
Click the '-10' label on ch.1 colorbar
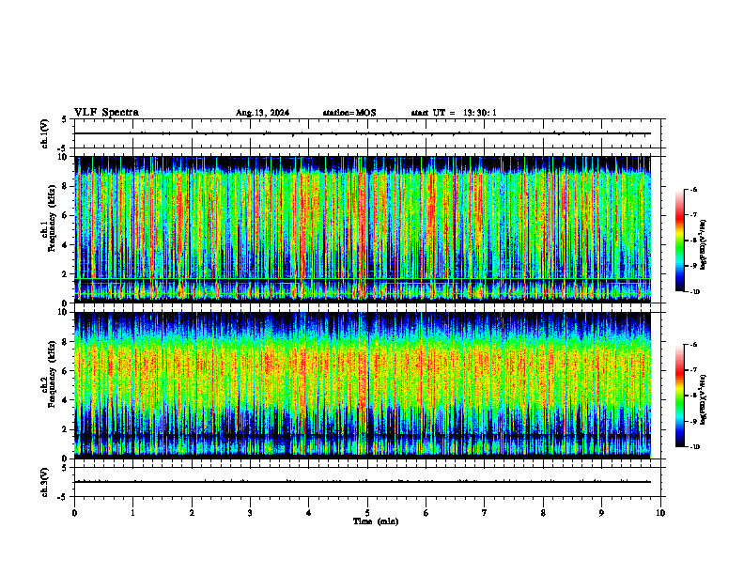694,292
